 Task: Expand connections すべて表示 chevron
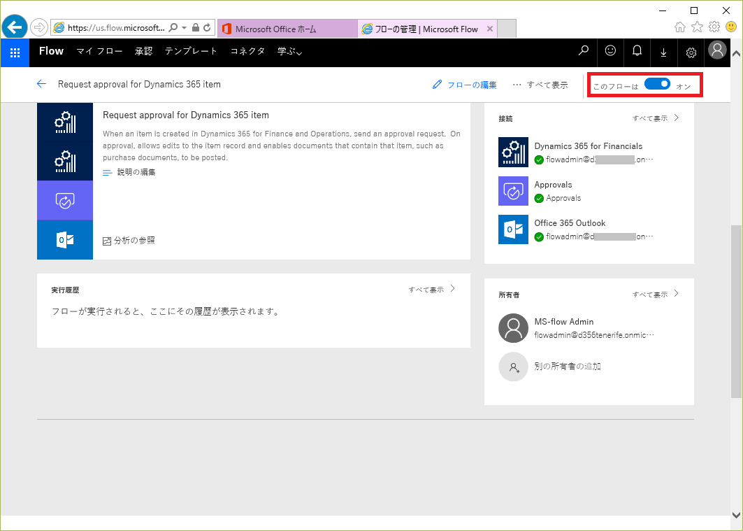[676, 118]
